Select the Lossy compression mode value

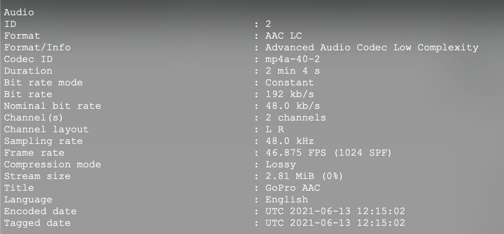(x=280, y=165)
